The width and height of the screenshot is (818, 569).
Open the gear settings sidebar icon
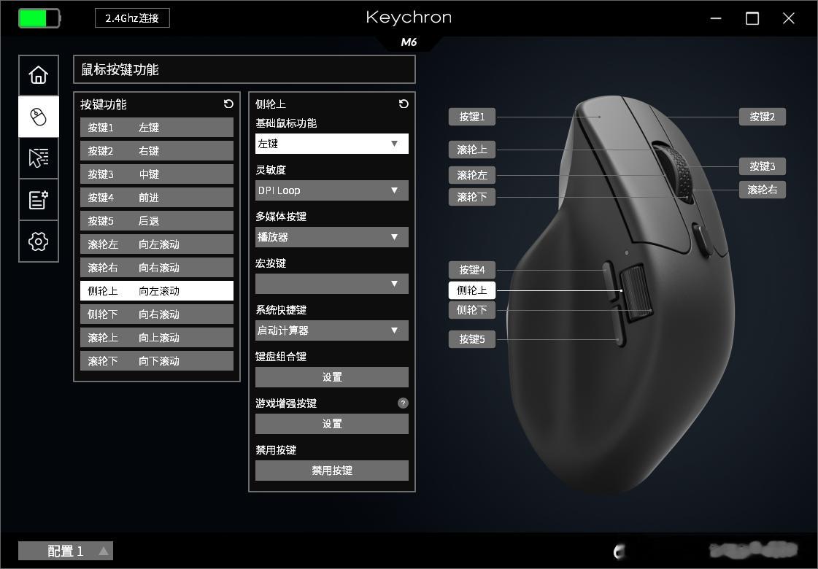pyautogui.click(x=39, y=241)
